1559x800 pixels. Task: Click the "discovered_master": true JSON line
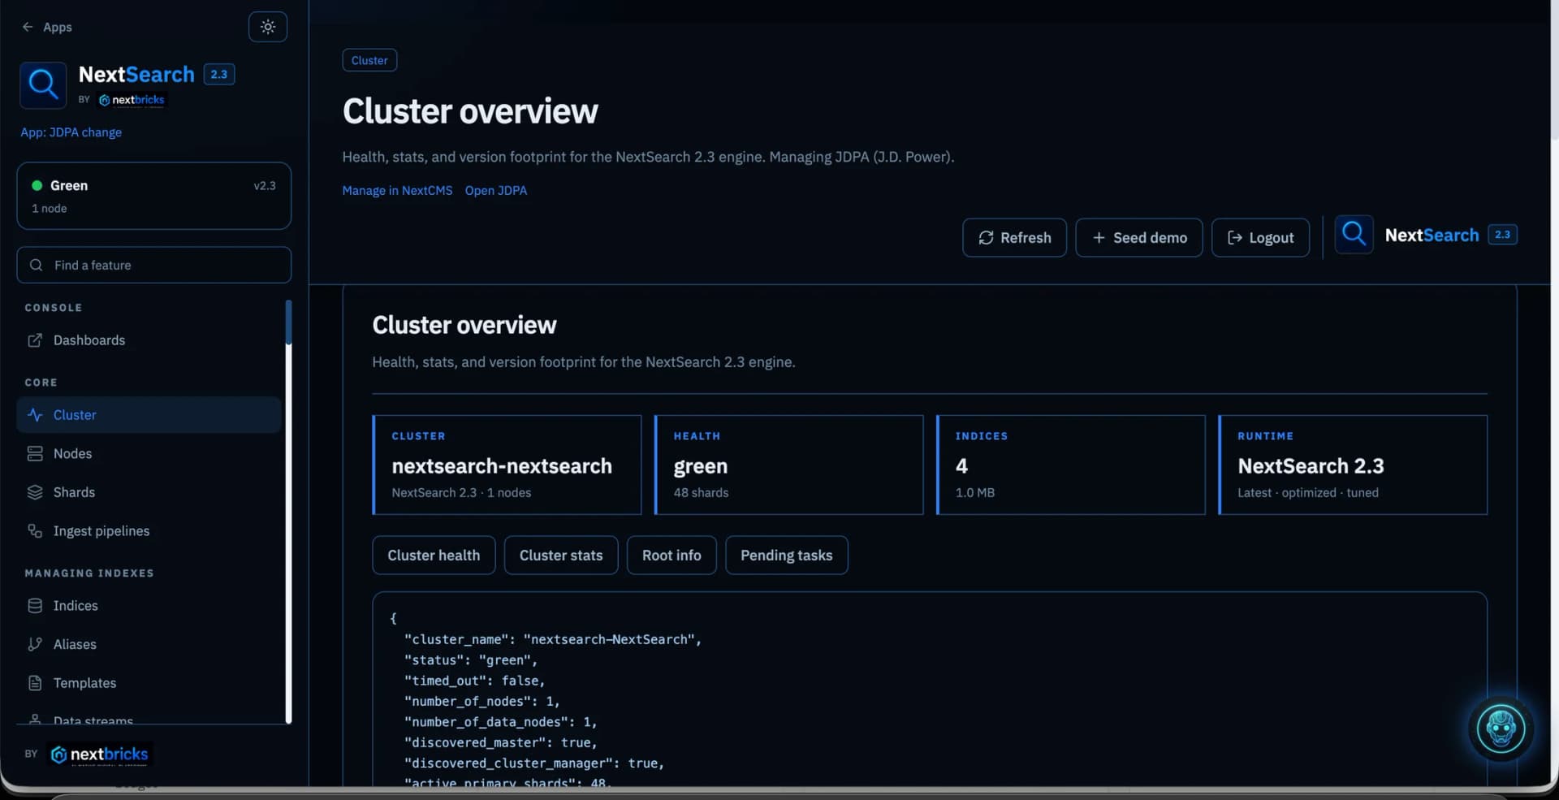coord(501,743)
